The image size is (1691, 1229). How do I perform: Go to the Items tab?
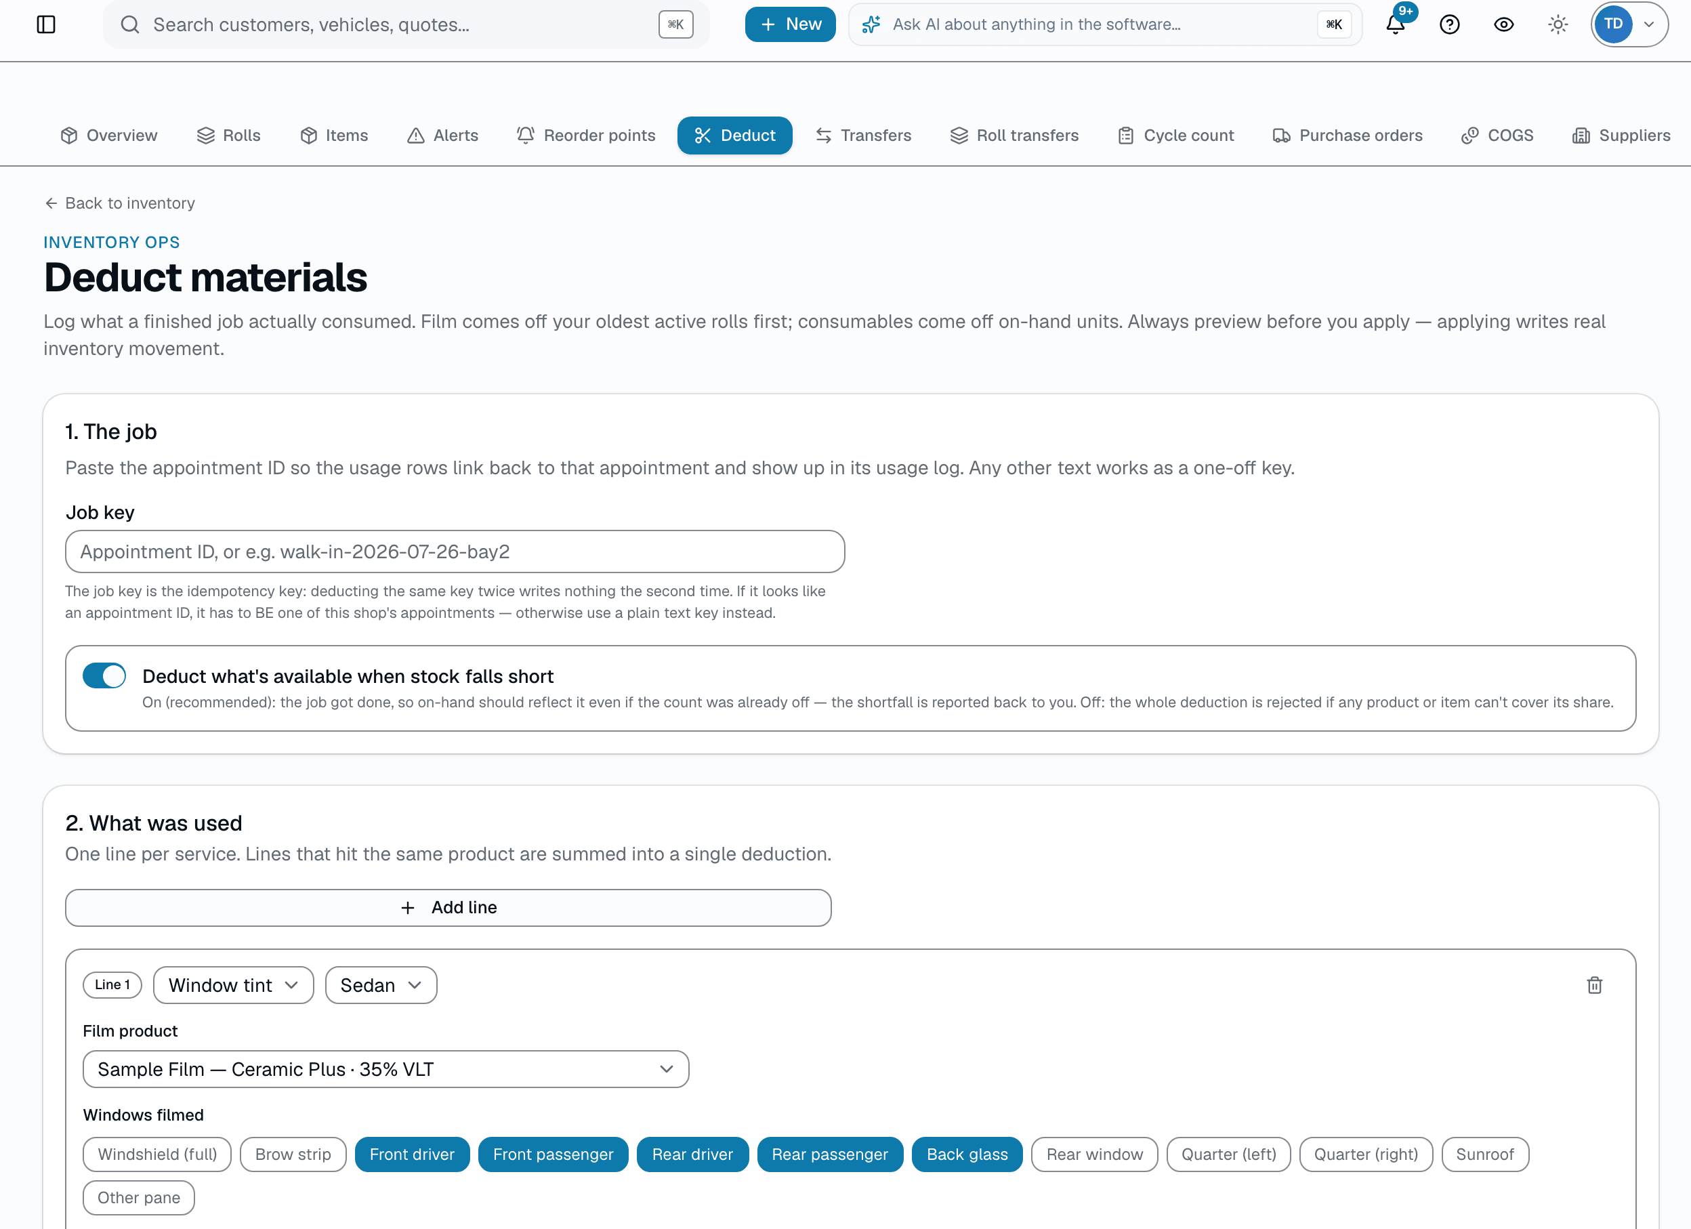[x=334, y=135]
